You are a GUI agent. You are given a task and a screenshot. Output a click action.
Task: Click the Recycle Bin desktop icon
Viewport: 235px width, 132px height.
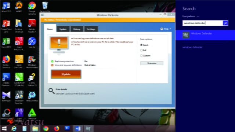click(x=45, y=7)
